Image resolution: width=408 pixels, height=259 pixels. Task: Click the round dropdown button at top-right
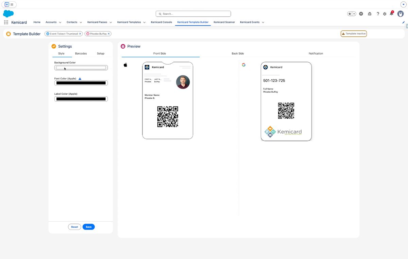(404, 4)
